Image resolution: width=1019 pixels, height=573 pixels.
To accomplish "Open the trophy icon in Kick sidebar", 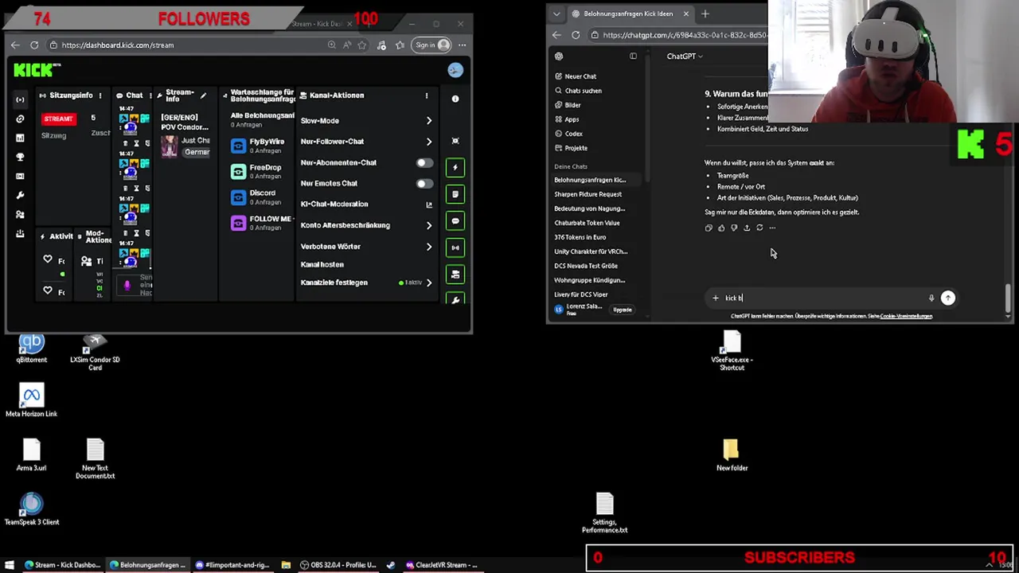I will click(20, 157).
